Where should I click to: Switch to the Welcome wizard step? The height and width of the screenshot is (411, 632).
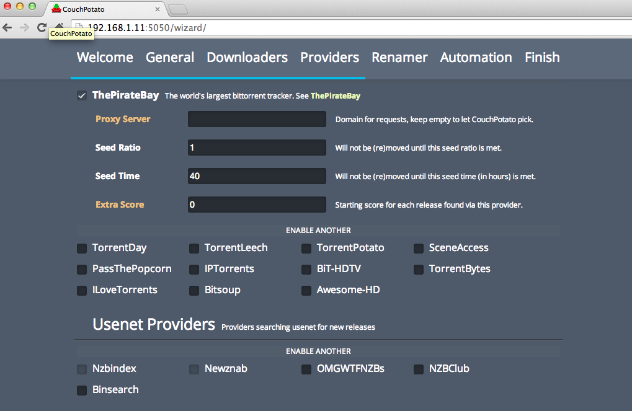(105, 57)
